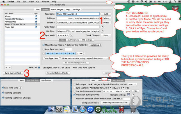Open the Window menu

[45, 2]
